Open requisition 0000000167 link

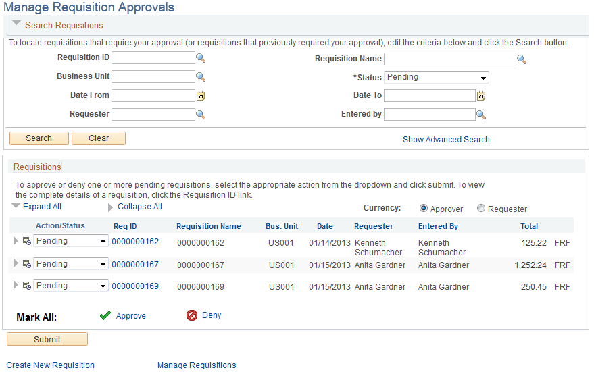[x=135, y=265]
